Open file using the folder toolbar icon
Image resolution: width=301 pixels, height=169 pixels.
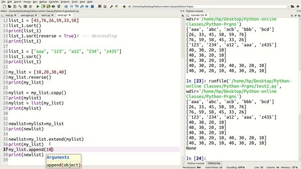coord(9,7)
